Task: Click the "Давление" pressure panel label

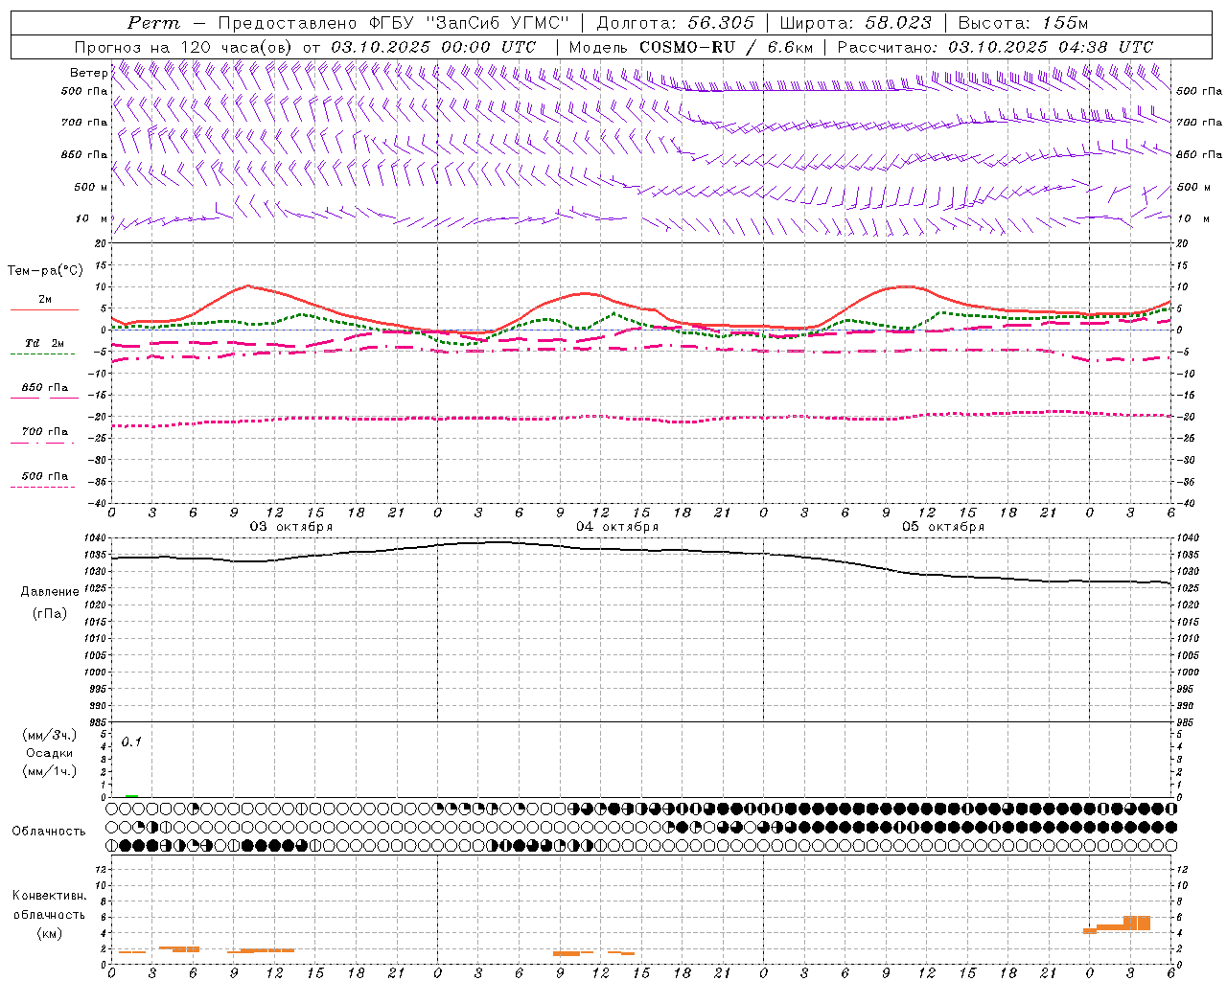Action: point(50,592)
